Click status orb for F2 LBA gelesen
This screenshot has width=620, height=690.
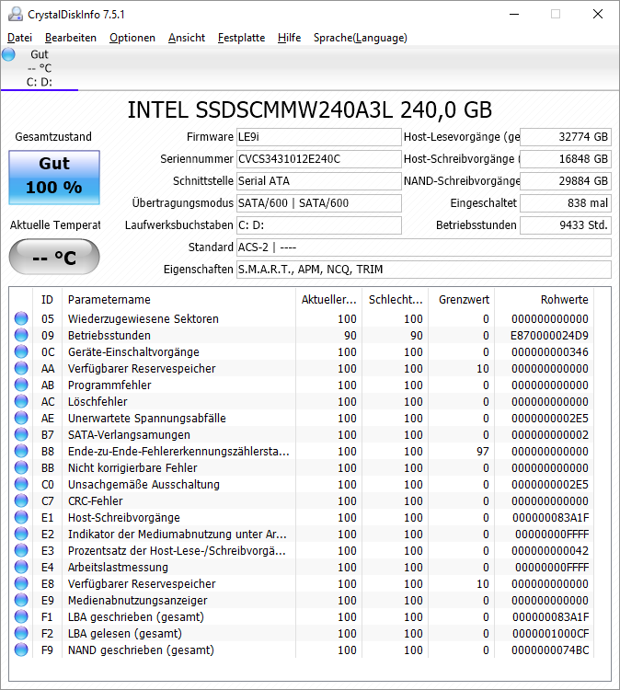tap(21, 633)
